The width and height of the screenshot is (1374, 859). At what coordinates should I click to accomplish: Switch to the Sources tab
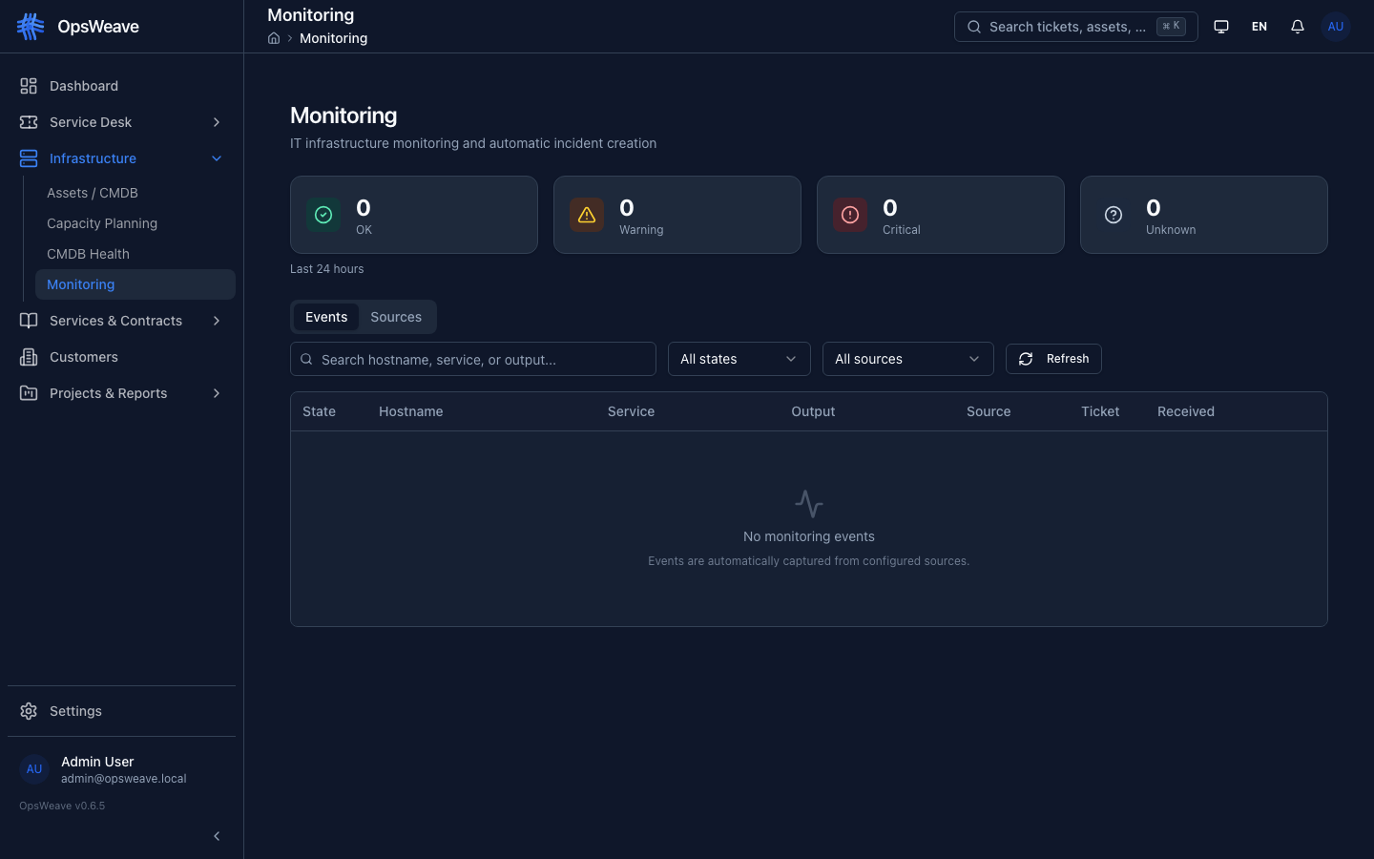(x=396, y=317)
